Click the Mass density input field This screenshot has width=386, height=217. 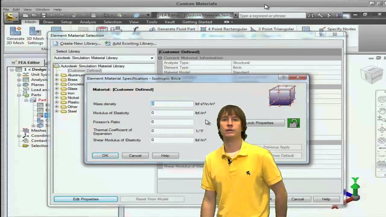(172, 104)
